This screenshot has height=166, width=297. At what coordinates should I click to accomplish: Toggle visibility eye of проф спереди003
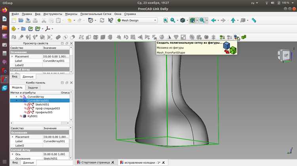(25, 108)
